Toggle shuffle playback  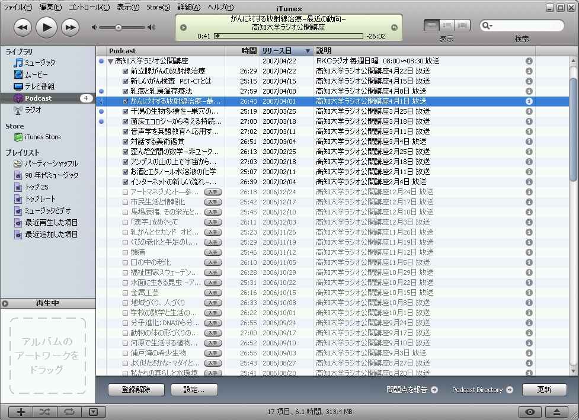coord(44,412)
